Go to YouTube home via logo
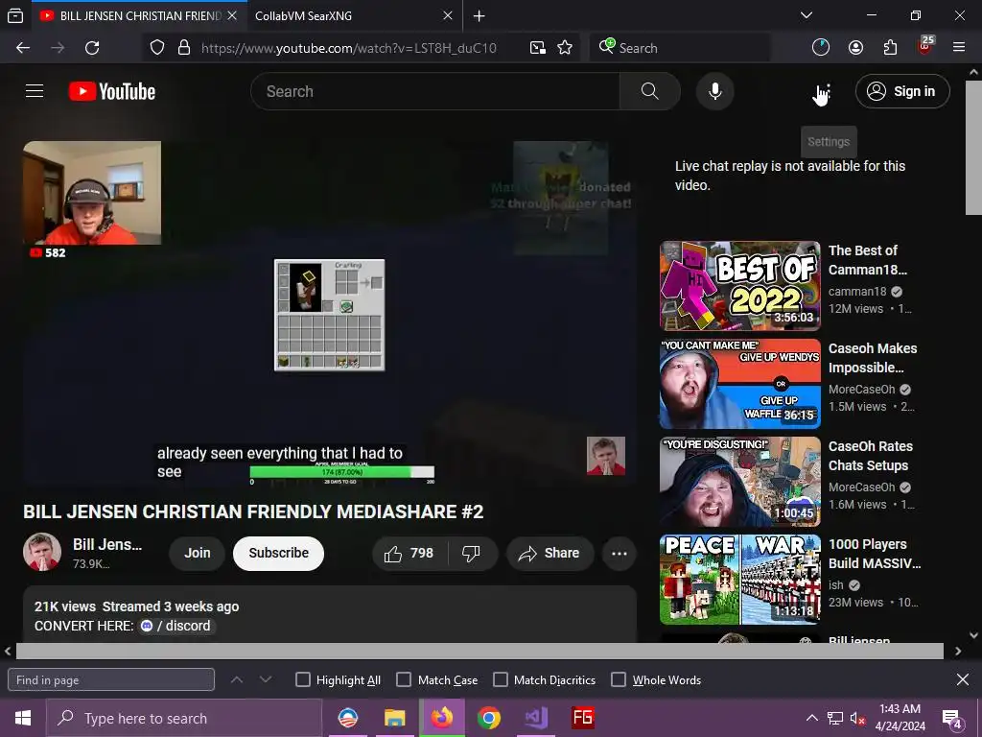Image resolution: width=982 pixels, height=737 pixels. coord(112,91)
